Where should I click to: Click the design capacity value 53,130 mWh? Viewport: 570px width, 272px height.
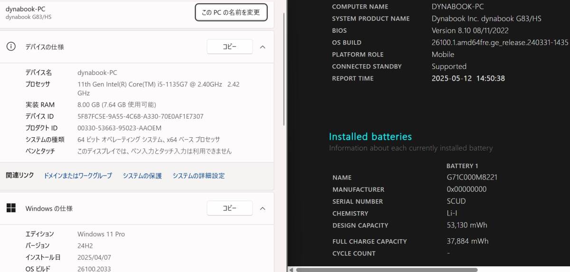coord(467,225)
